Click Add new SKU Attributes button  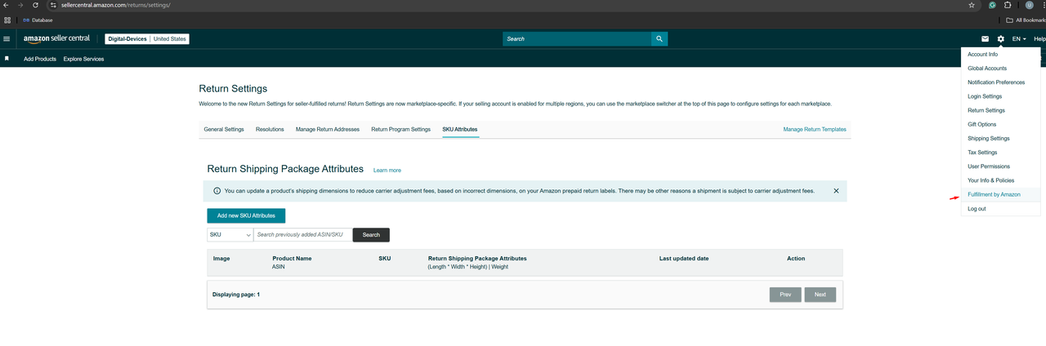pyautogui.click(x=246, y=215)
